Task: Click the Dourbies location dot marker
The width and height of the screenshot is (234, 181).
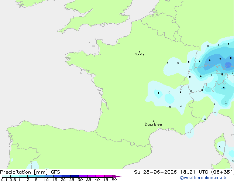Action: [153, 121]
